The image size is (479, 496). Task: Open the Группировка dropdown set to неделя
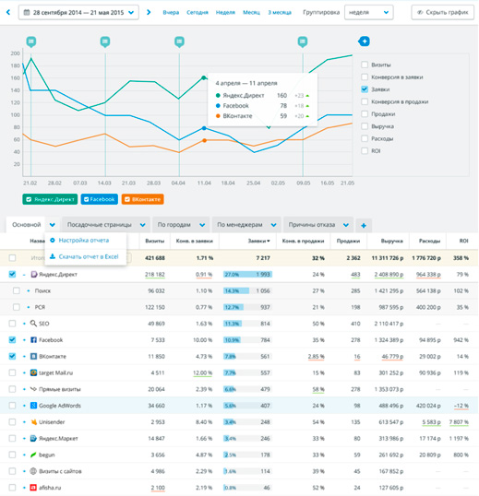coord(369,12)
